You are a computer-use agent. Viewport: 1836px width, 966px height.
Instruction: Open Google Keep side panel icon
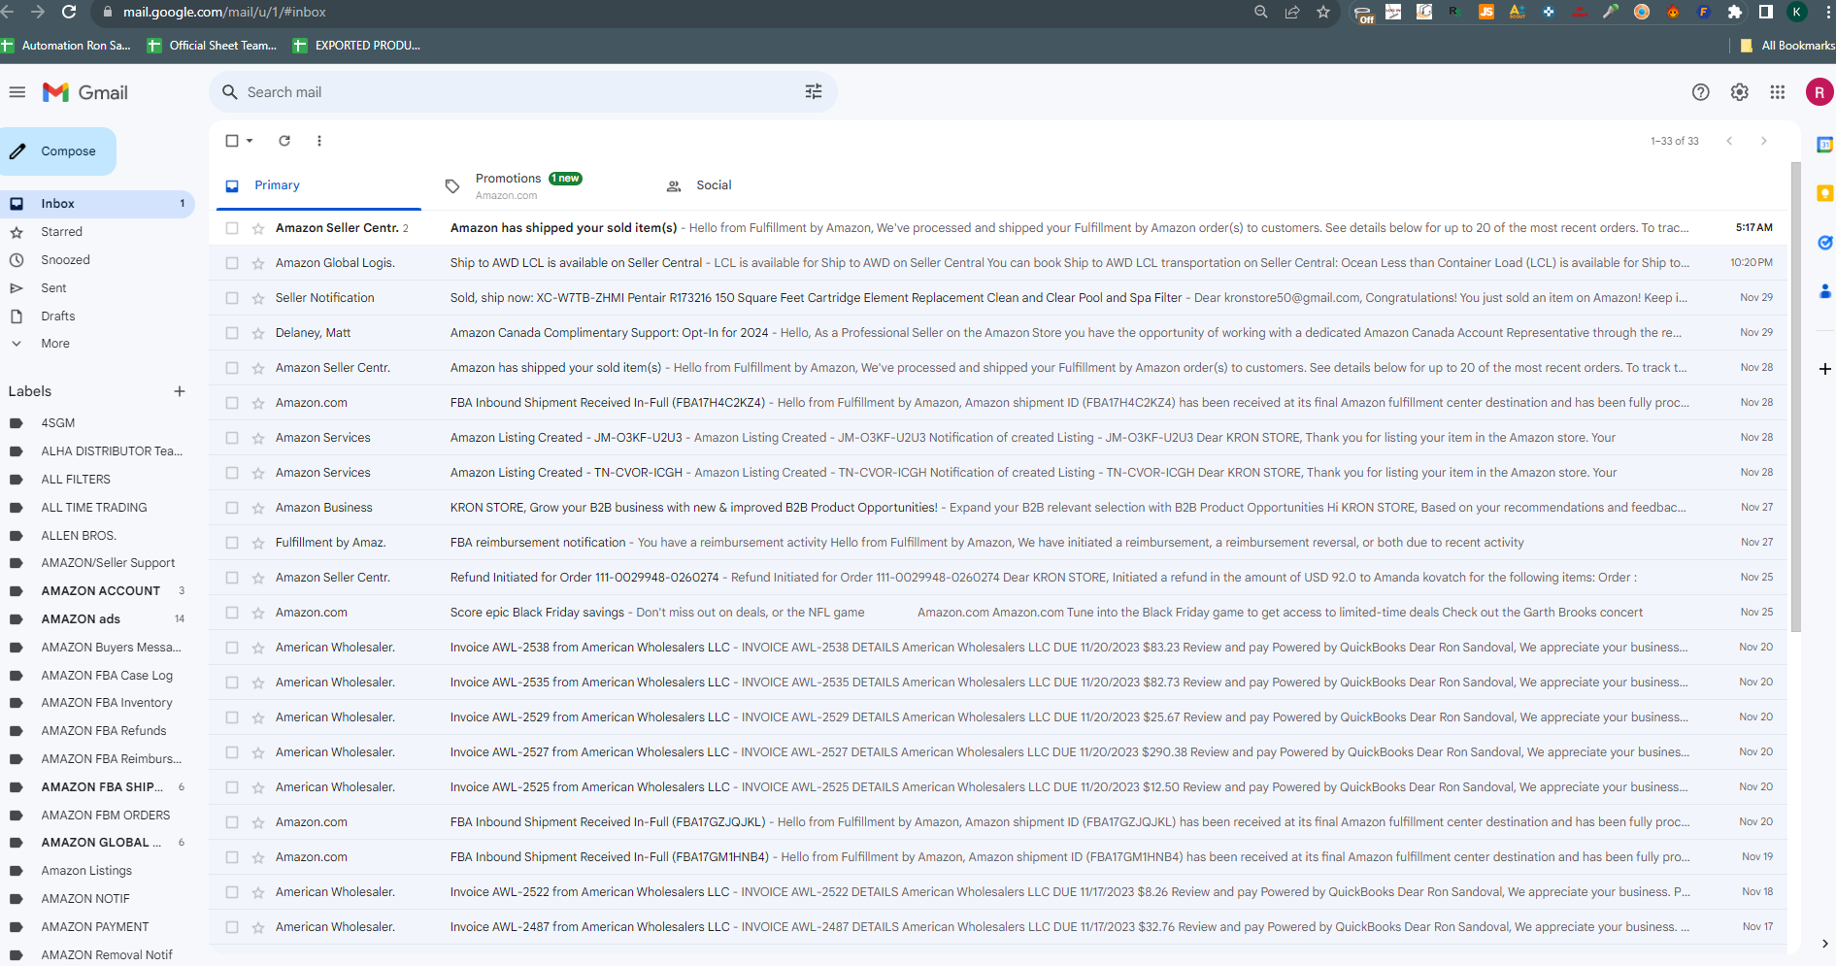pyautogui.click(x=1824, y=193)
